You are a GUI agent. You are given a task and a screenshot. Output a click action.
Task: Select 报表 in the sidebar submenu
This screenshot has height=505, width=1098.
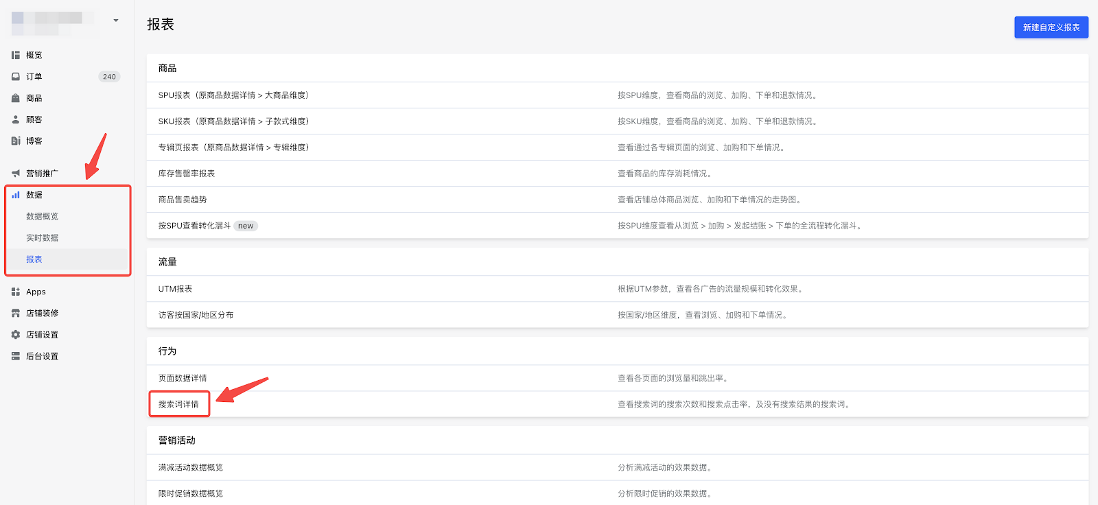34,259
